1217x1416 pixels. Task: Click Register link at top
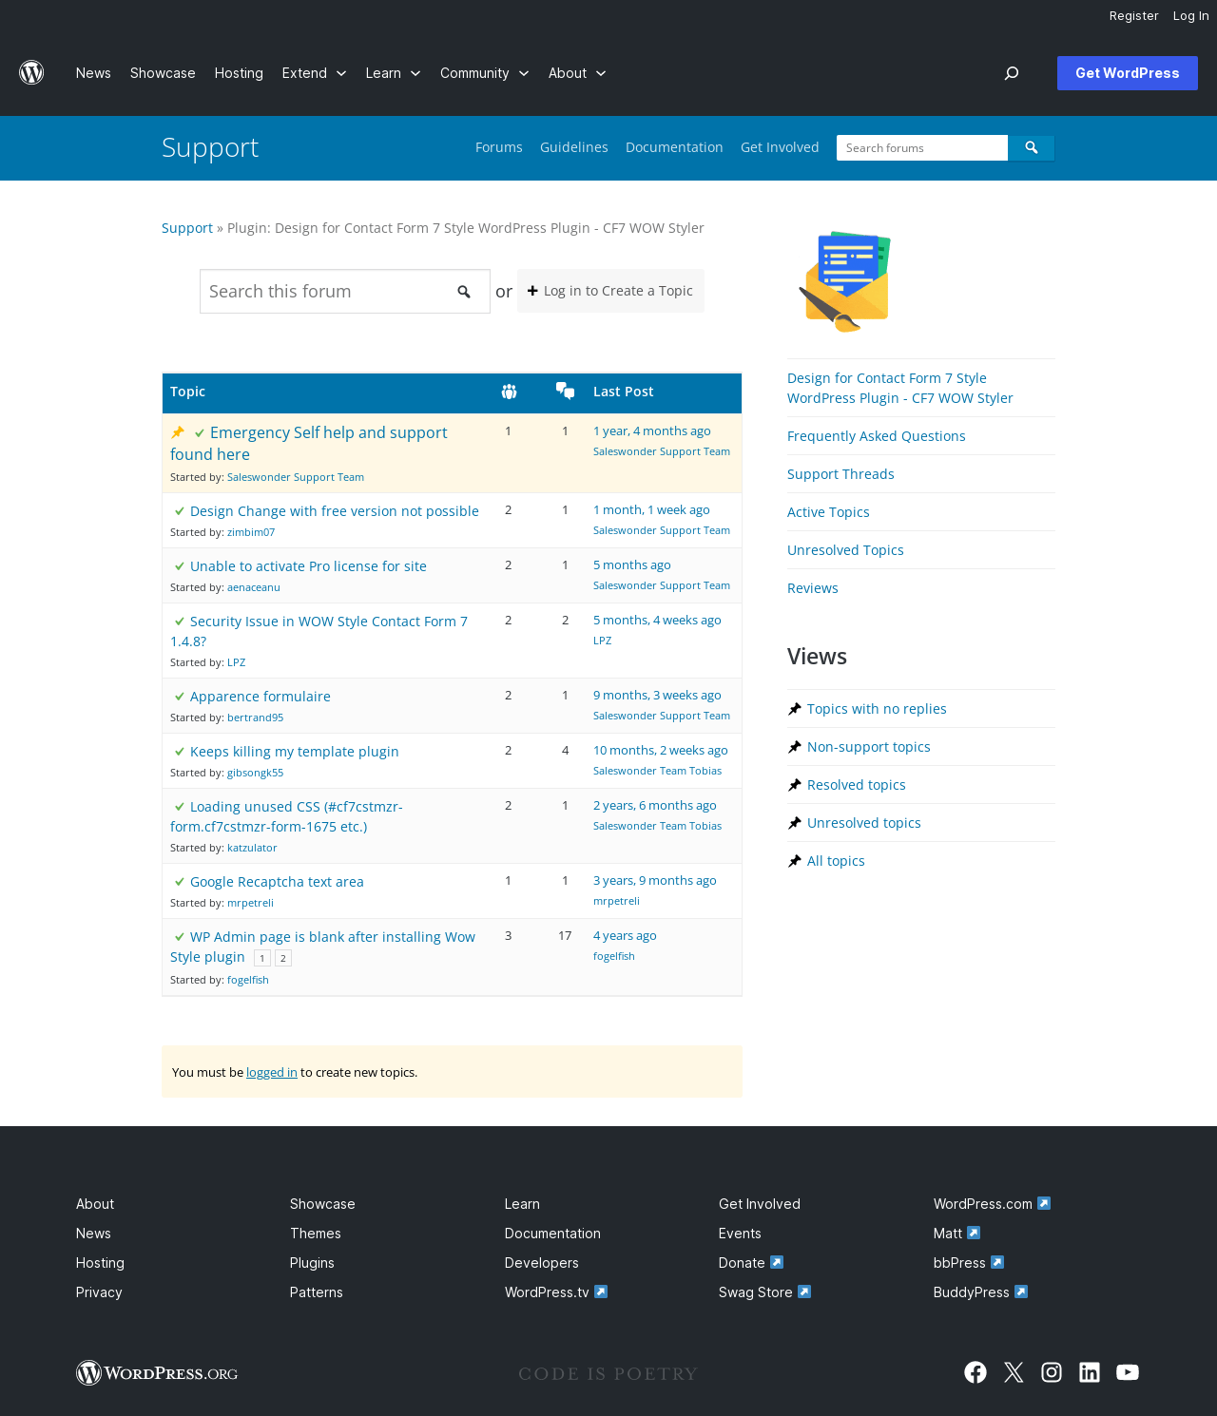pyautogui.click(x=1134, y=16)
